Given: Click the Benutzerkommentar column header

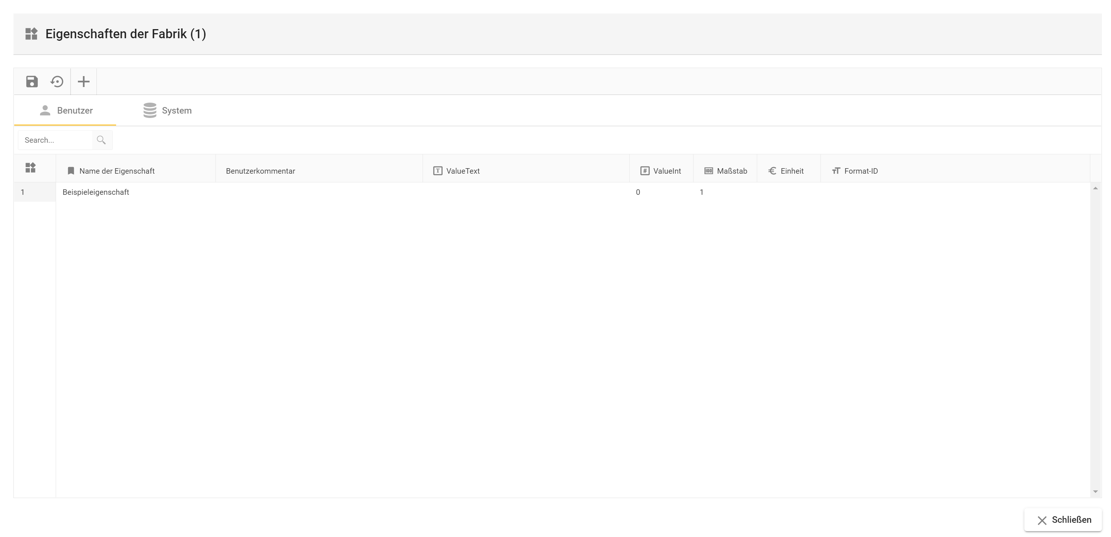Looking at the screenshot, I should point(261,171).
